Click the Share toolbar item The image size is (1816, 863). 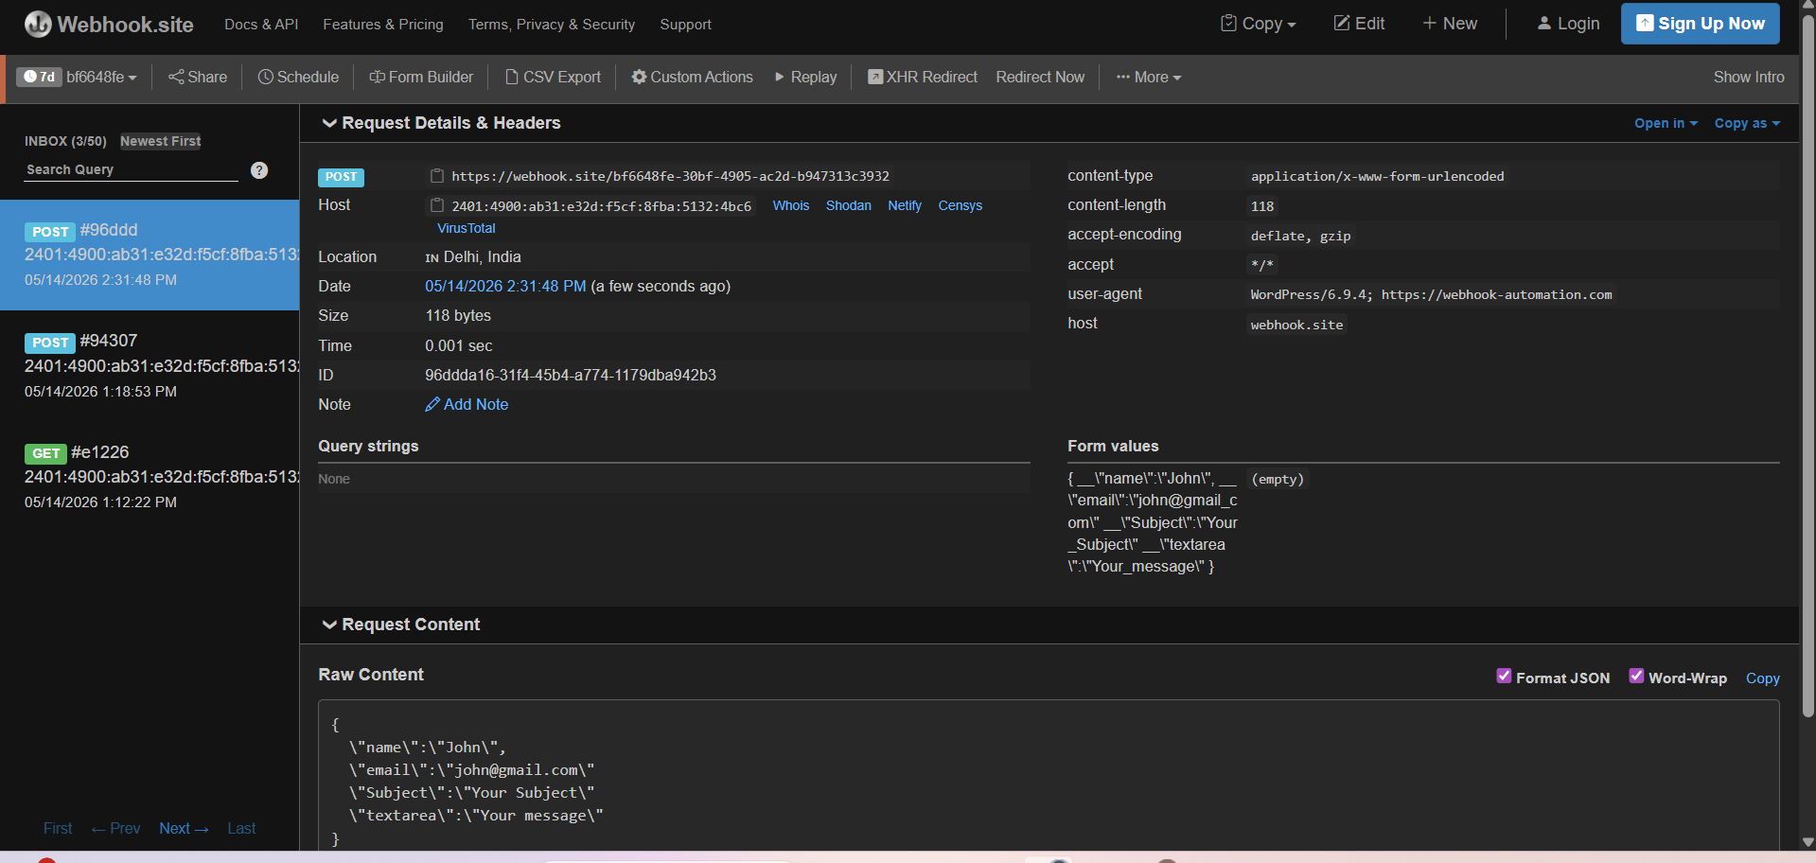[x=198, y=78]
